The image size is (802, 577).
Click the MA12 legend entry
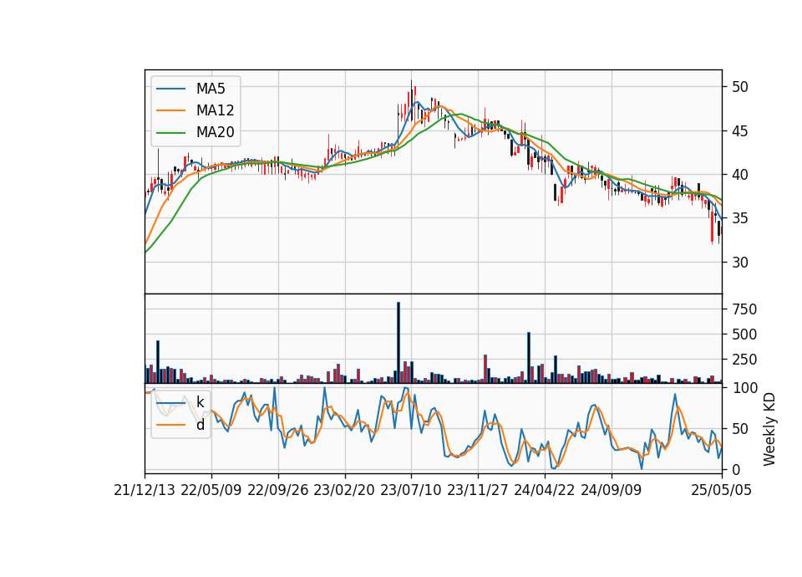click(196, 110)
